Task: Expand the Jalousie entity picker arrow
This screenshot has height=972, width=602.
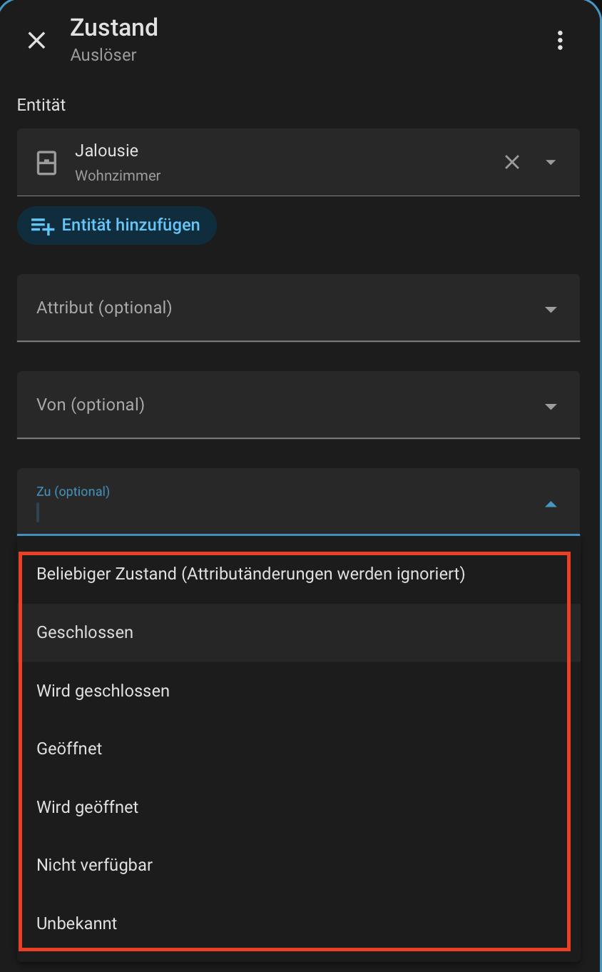Action: [551, 162]
